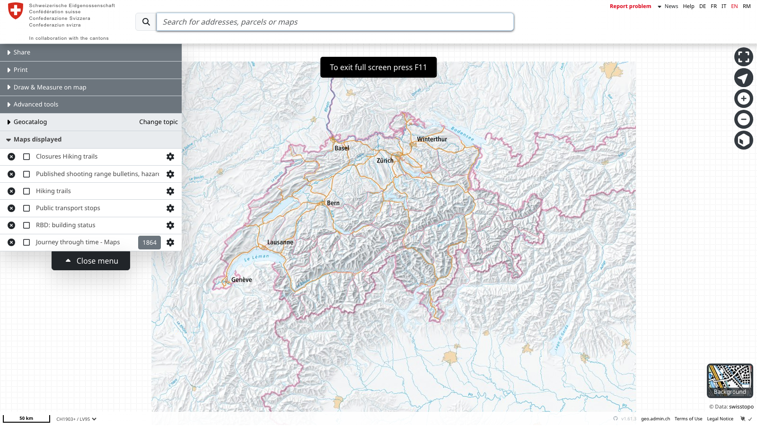Viewport: 757px width, 426px height.
Task: Check the RBD: building status layer
Action: 26,225
